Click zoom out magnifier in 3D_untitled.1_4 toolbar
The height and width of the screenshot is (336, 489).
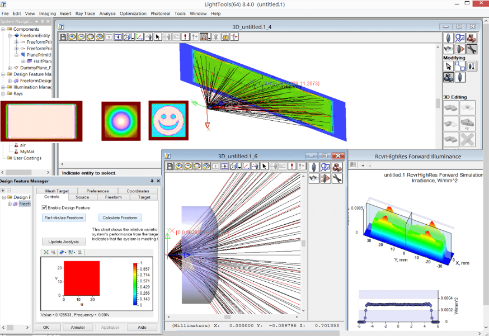point(81,37)
